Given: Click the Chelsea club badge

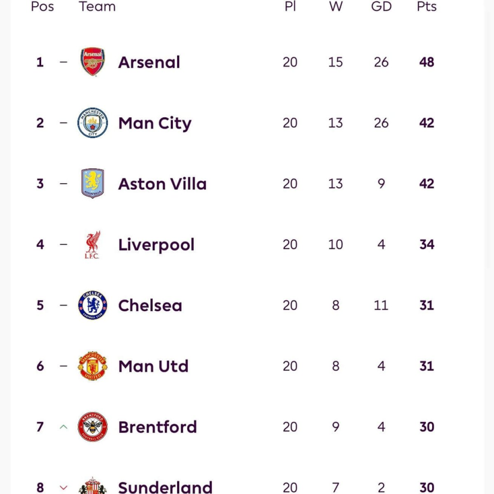Looking at the screenshot, I should (x=93, y=305).
